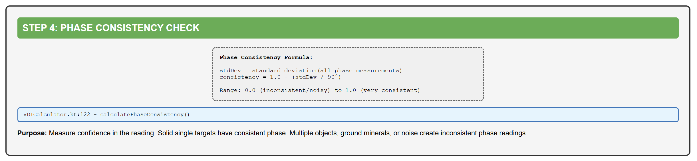The height and width of the screenshot is (161, 697).
Task: Click the '90°' value in formula
Action: tap(333, 77)
